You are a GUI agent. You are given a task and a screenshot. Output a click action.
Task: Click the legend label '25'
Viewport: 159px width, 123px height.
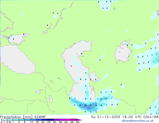point(49,122)
